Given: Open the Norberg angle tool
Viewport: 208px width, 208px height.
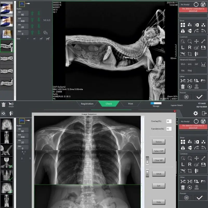Looking at the screenshot, I should pos(203,64).
